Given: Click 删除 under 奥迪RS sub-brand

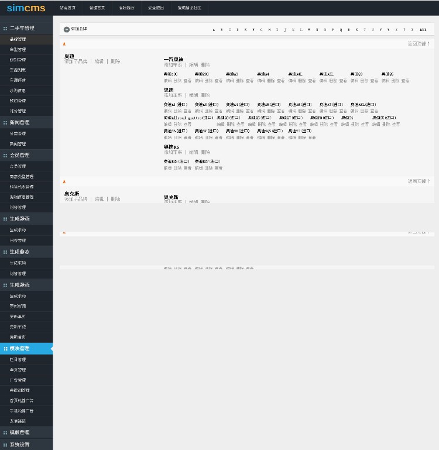Looking at the screenshot, I should [x=205, y=152].
